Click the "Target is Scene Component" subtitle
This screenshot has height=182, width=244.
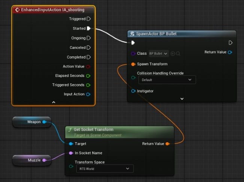(98, 135)
